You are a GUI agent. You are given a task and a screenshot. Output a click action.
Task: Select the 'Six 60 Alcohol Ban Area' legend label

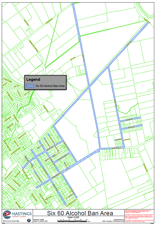[50, 86]
